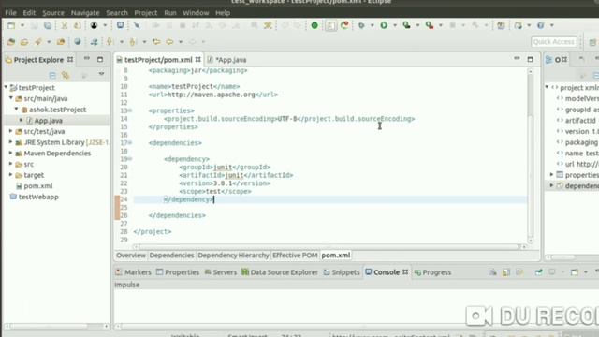The height and width of the screenshot is (337, 599).
Task: Expand the Maven Dependencies node
Action: click(11, 153)
